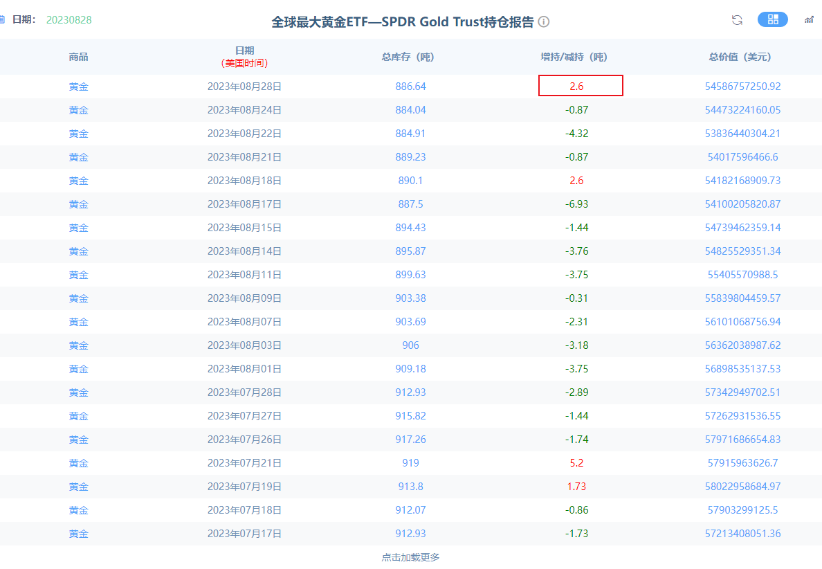Open the 黄金 link for 2023年08月28日

[79, 87]
